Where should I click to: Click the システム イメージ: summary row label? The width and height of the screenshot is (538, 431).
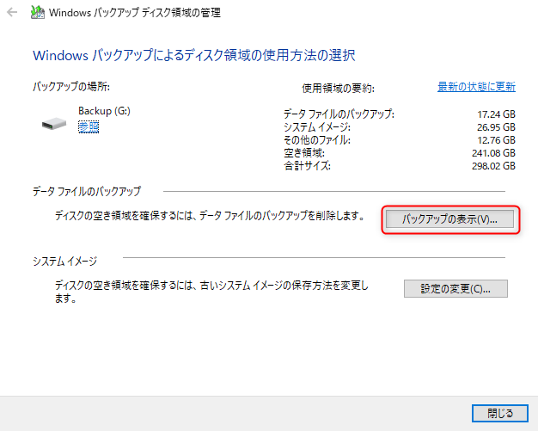(317, 127)
